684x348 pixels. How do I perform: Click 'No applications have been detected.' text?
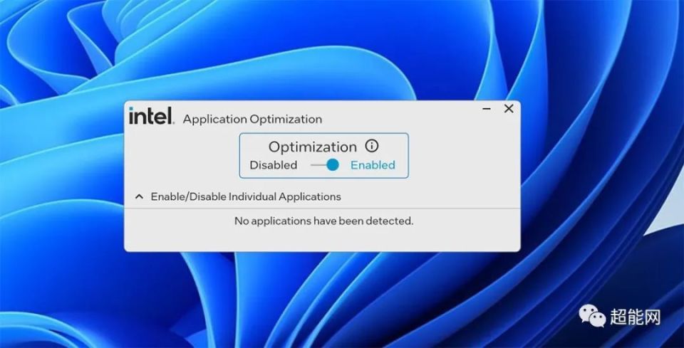tap(323, 221)
